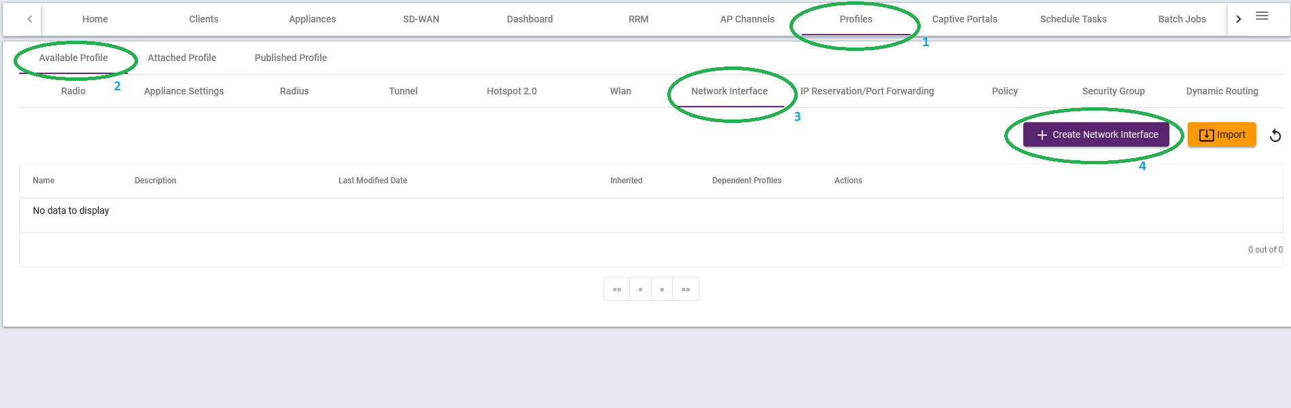The image size is (1291, 408).
Task: Open the Home tab
Action: point(95,19)
